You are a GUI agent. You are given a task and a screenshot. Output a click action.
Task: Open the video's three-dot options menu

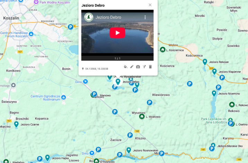coord(145,17)
